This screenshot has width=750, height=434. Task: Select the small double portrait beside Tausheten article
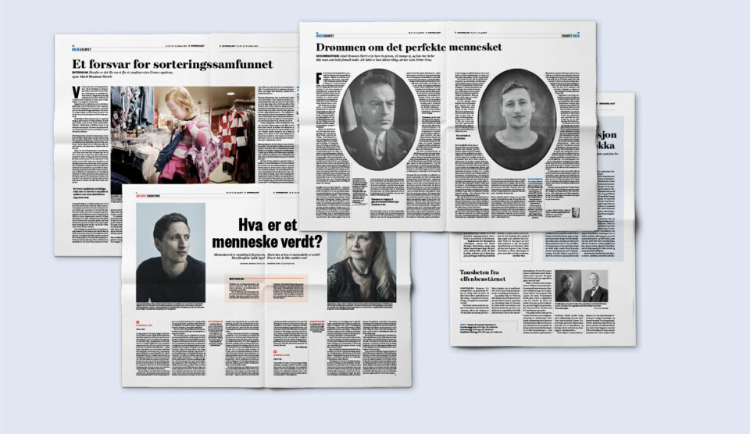(x=581, y=286)
